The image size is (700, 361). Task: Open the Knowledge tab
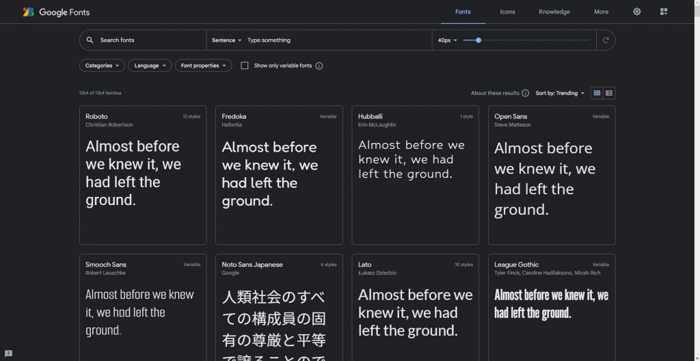coord(554,12)
